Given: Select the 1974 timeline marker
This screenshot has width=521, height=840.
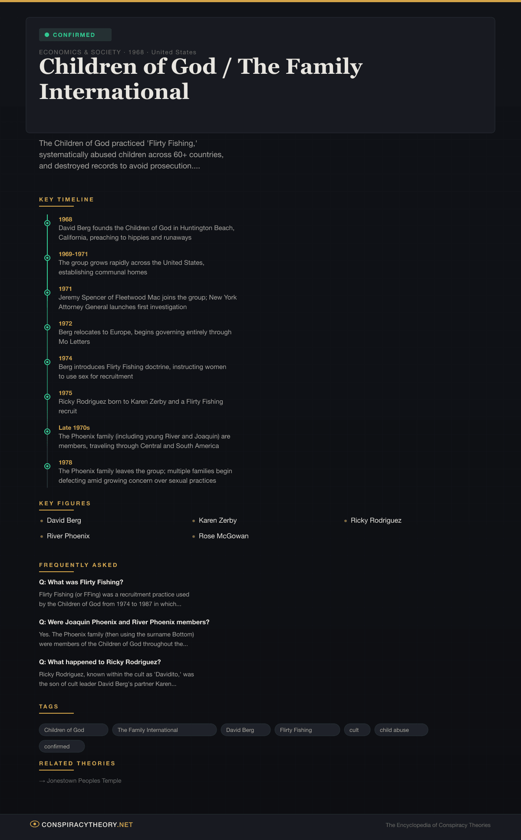Looking at the screenshot, I should point(47,362).
